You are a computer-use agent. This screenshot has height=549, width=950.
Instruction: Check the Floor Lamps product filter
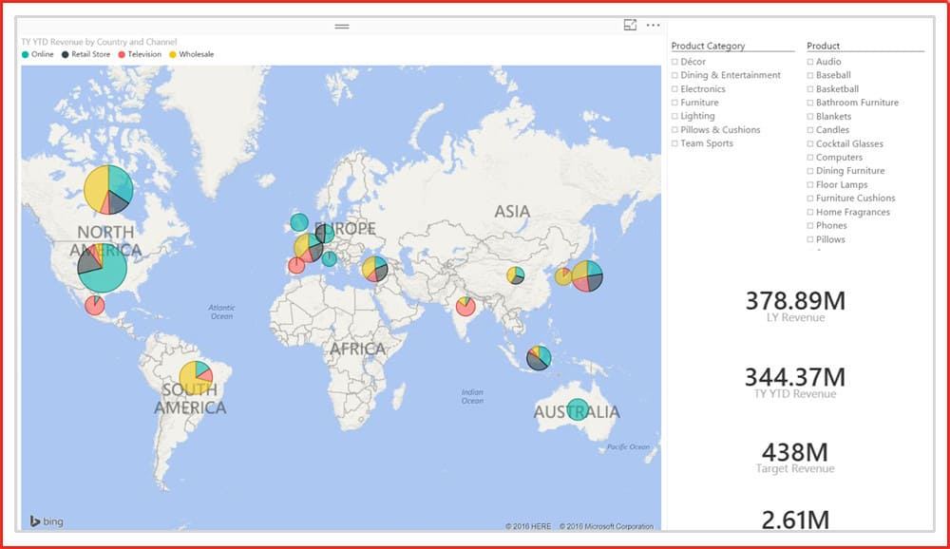[x=810, y=185]
